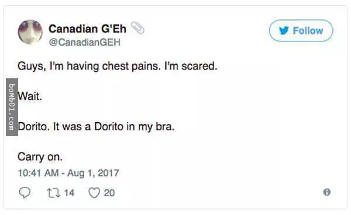The width and height of the screenshot is (351, 215).
Task: View the 20 likes count
Action: [x=109, y=193]
